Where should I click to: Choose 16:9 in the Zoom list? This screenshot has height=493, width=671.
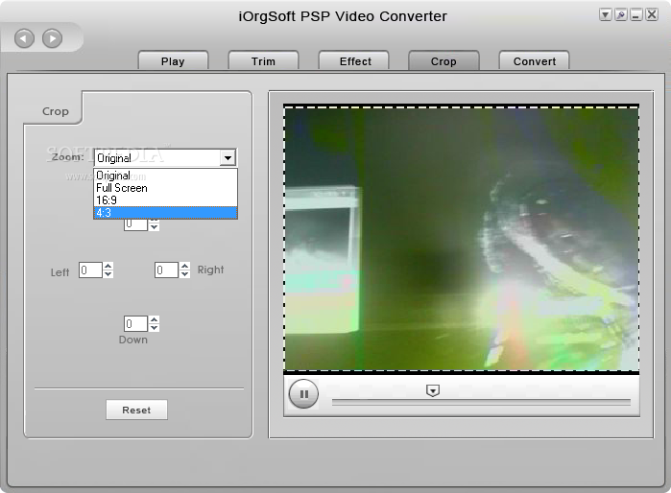coord(165,200)
